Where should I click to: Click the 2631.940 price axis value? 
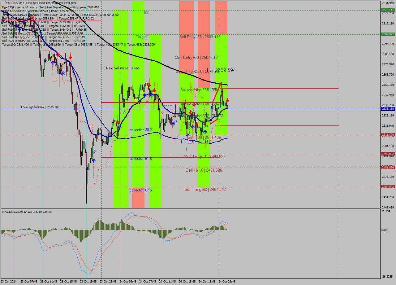(388, 3)
